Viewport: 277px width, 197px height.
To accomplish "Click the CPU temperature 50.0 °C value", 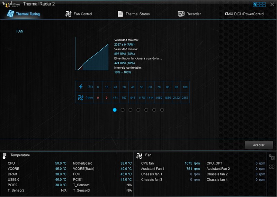I will [61, 163].
